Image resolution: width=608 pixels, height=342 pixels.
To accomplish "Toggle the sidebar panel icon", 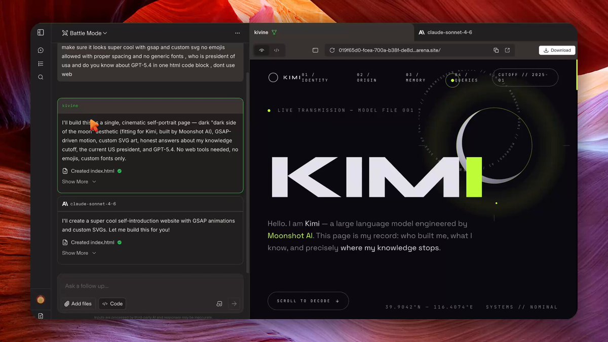I will click(41, 32).
